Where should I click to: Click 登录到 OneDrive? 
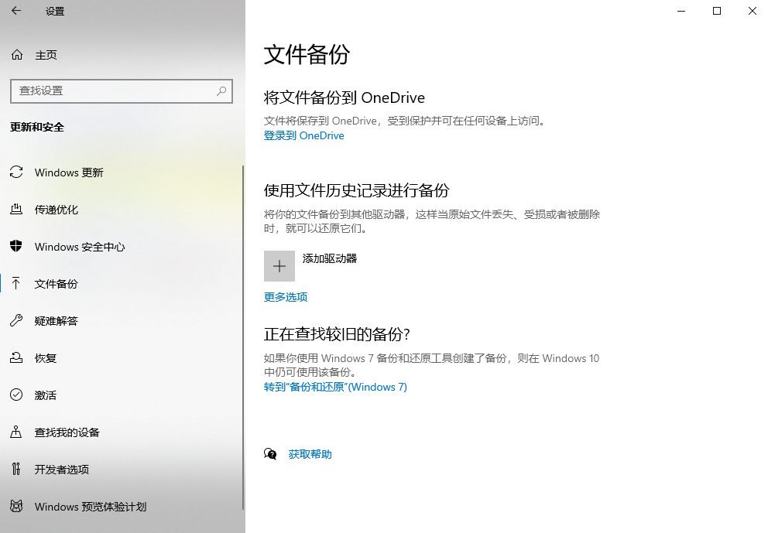[303, 135]
